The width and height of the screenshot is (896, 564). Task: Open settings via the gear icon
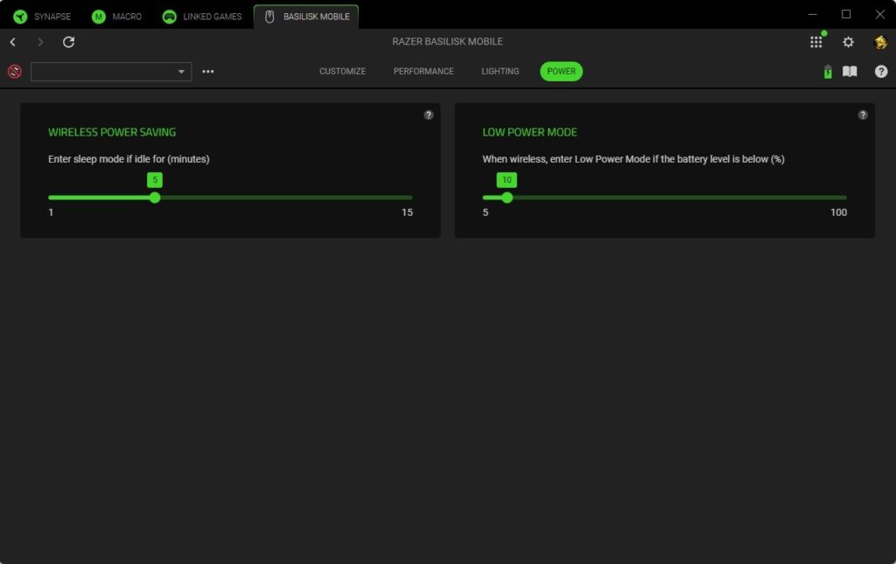click(848, 42)
